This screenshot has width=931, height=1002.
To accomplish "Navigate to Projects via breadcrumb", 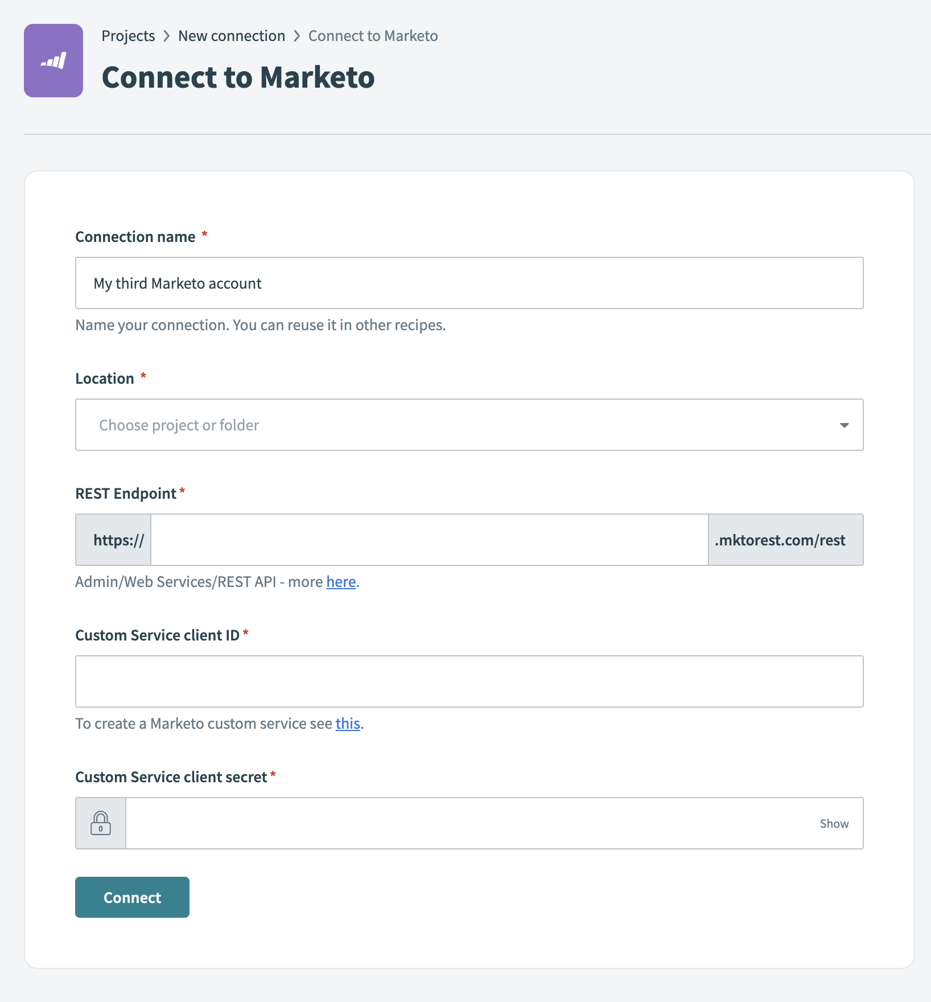I will tap(128, 35).
